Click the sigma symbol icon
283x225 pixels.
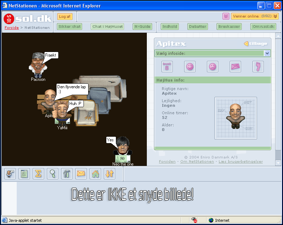point(38,174)
